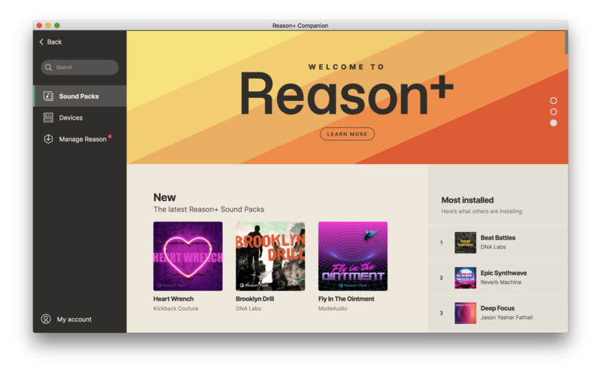Click Kickback Couture author name
This screenshot has width=602, height=372.
(x=176, y=309)
